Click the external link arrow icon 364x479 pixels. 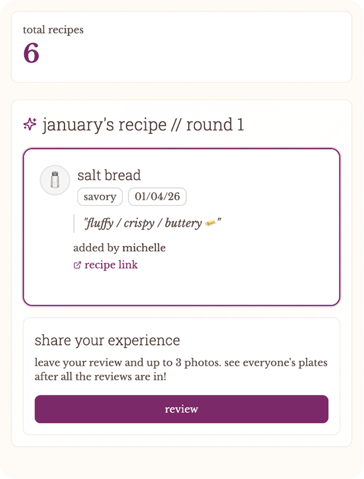pos(77,265)
